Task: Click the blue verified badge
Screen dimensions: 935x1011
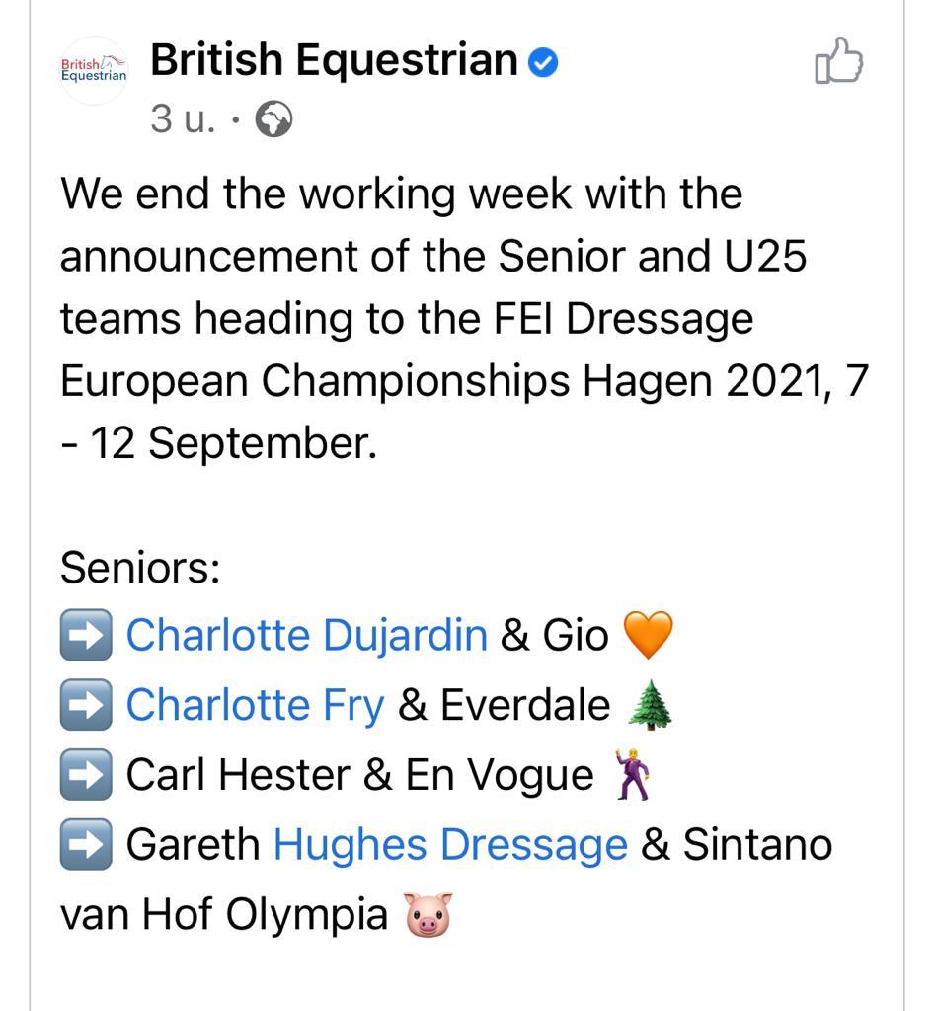Action: (543, 62)
